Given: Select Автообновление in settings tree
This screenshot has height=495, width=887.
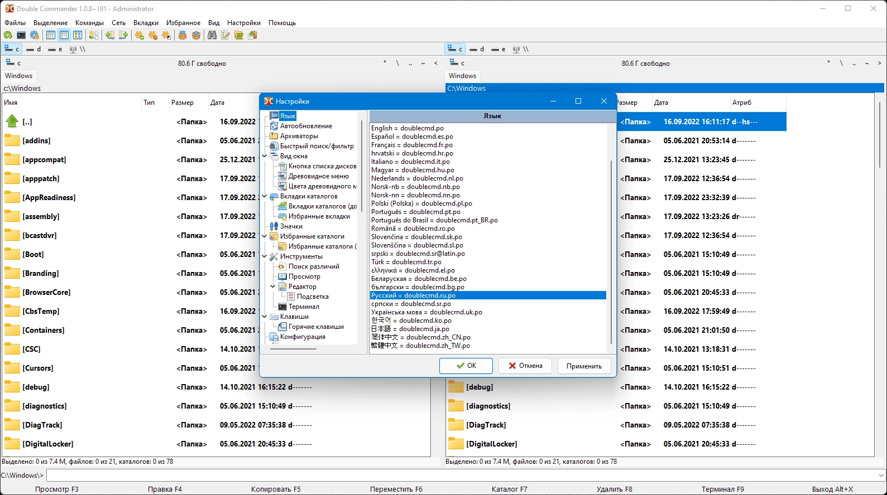Looking at the screenshot, I should (x=306, y=126).
